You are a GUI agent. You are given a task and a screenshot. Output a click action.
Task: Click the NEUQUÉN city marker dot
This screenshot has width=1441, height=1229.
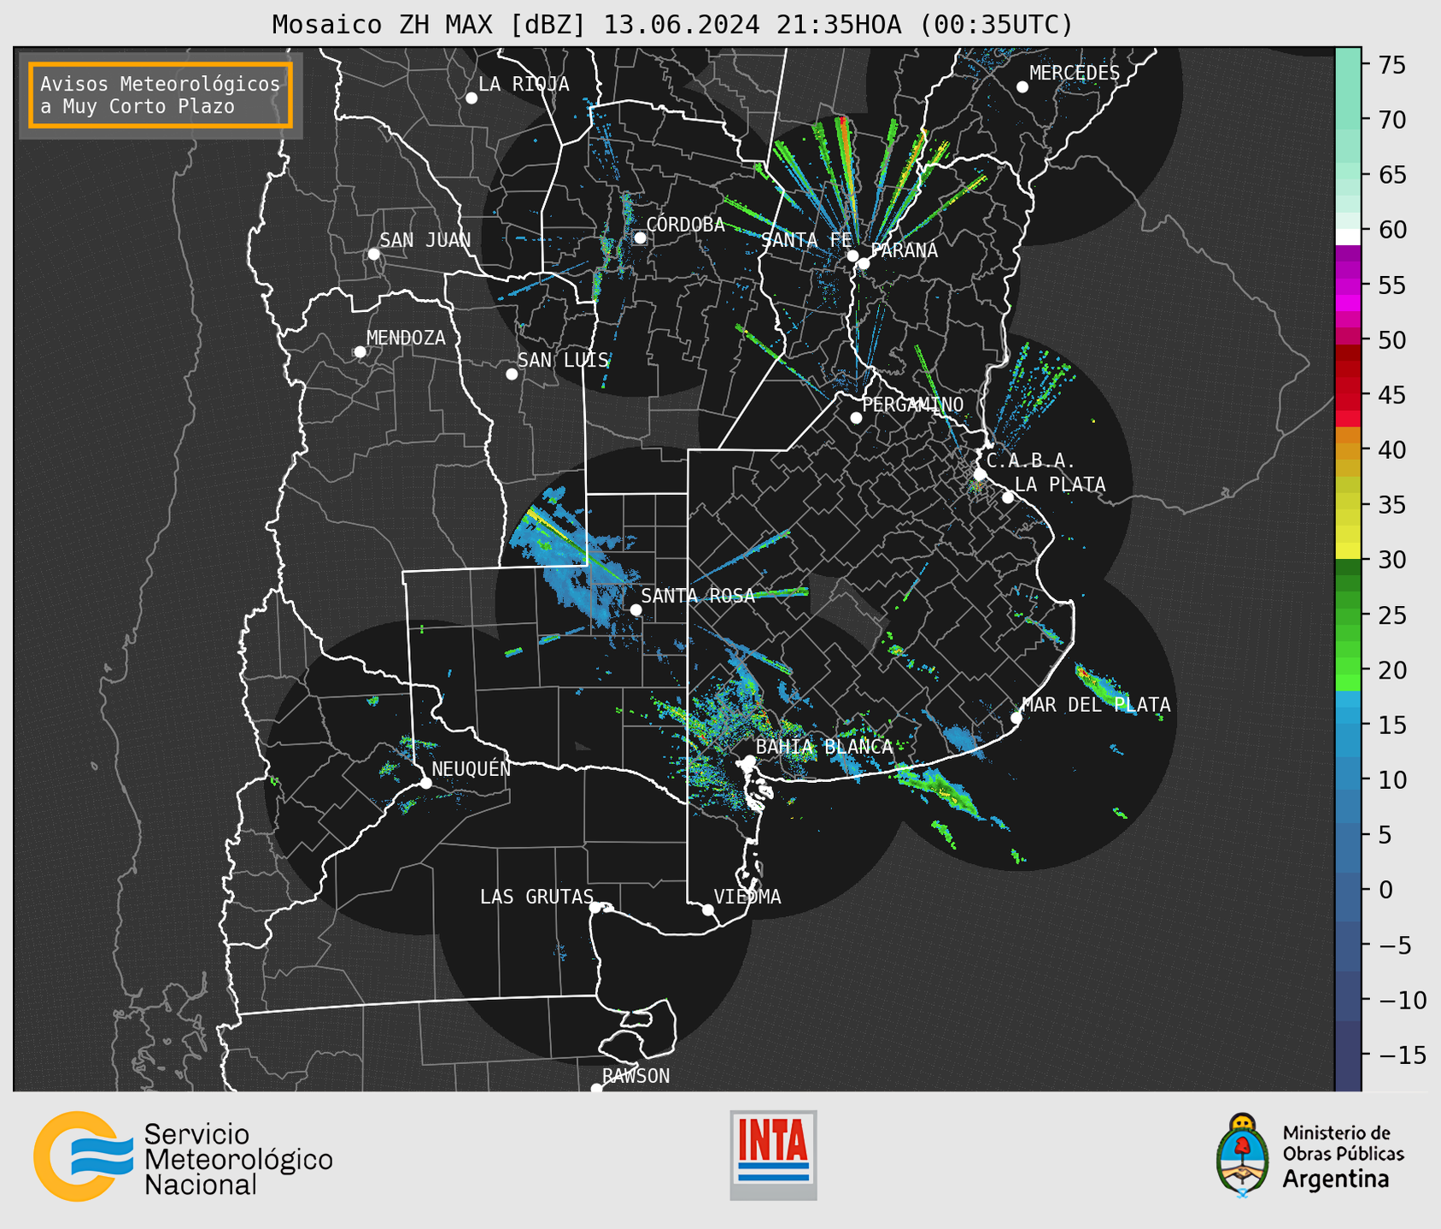point(425,783)
